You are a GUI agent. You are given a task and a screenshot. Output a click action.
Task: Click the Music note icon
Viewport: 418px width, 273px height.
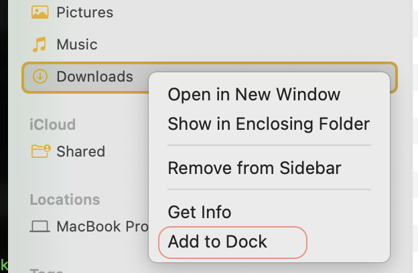[x=40, y=45]
